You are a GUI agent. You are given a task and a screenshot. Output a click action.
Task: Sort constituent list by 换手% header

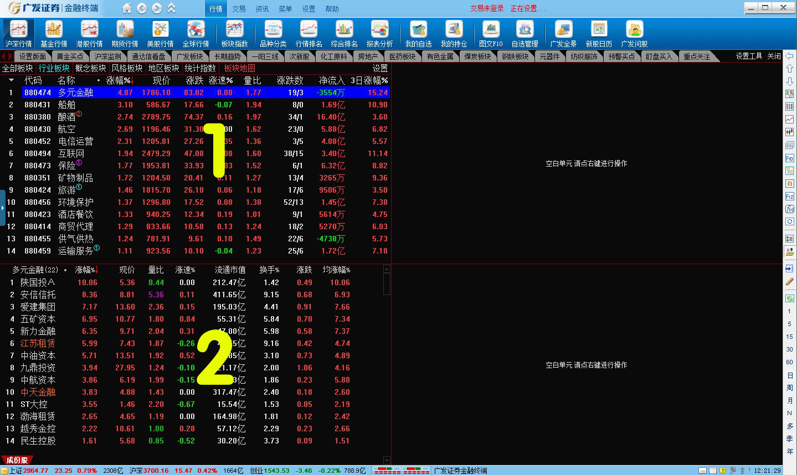click(269, 270)
